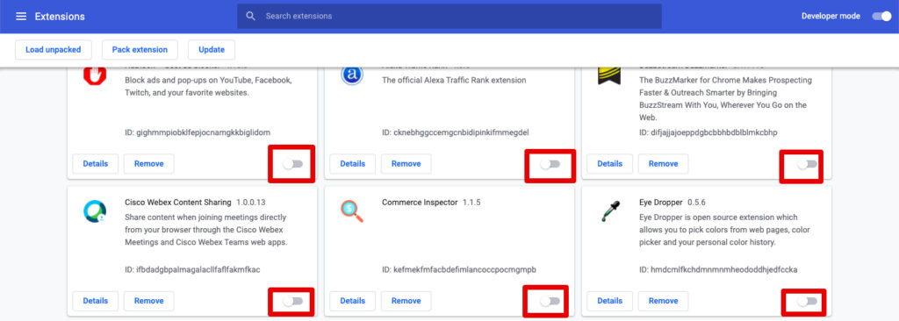
Task: Remove the ad blocker extension
Action: 149,163
